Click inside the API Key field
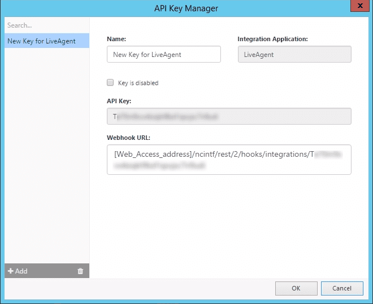373x304 pixels. pos(229,117)
